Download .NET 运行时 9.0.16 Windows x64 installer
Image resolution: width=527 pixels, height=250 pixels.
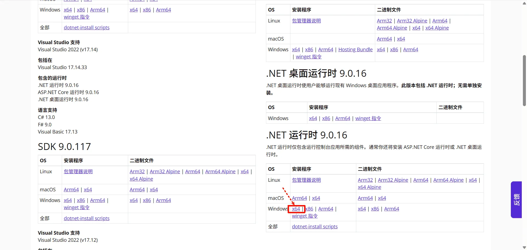pos(296,209)
